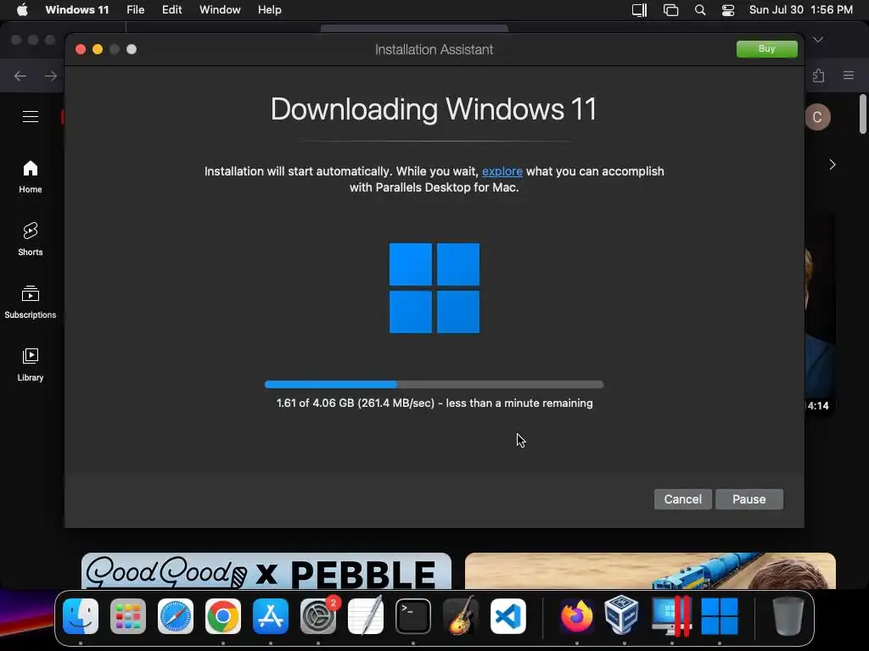
Task: Open the browser hamburger menu
Action: pyautogui.click(x=849, y=75)
